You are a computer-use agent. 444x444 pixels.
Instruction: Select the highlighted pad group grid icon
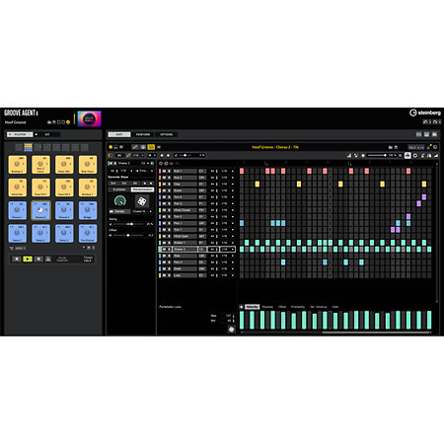pos(29,147)
